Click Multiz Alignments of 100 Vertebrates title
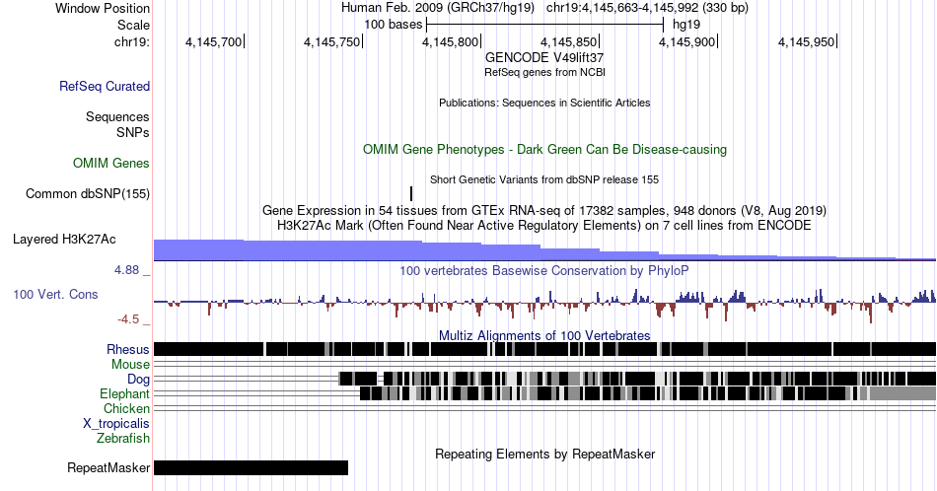Viewport: 937px width, 491px height. (544, 335)
